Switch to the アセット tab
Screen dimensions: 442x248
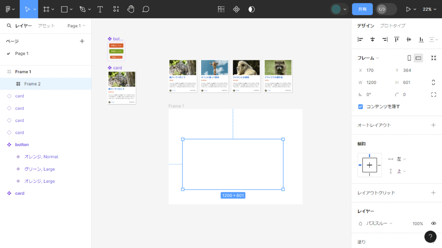tap(46, 26)
